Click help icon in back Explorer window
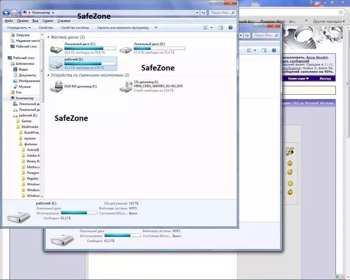Image resolution: width=350 pixels, height=280 pixels. pyautogui.click(x=274, y=50)
